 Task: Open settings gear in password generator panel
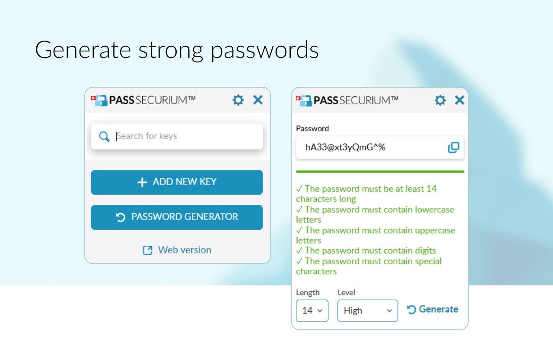click(440, 101)
